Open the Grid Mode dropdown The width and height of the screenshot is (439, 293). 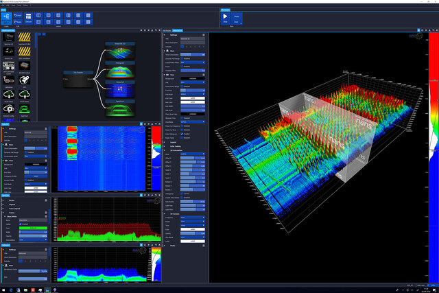[193, 95]
